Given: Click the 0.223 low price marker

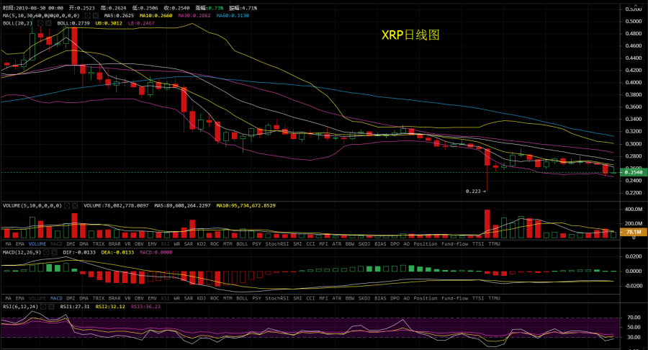Looking at the screenshot, I should pyautogui.click(x=473, y=192).
